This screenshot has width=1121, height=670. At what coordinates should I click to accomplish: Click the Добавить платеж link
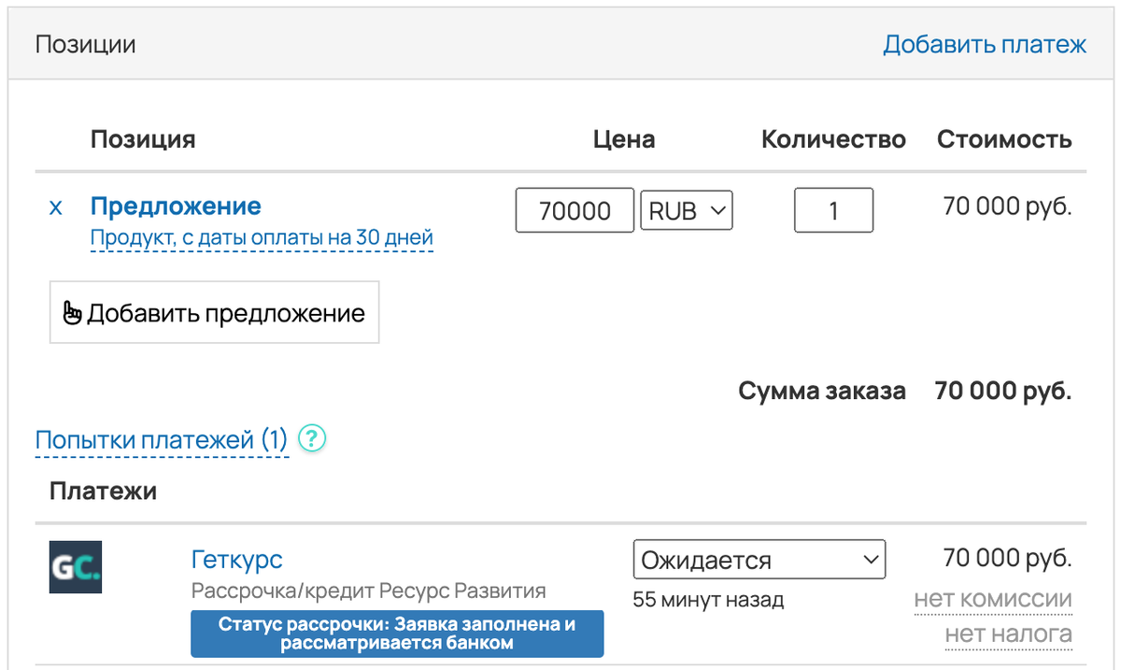pos(985,44)
